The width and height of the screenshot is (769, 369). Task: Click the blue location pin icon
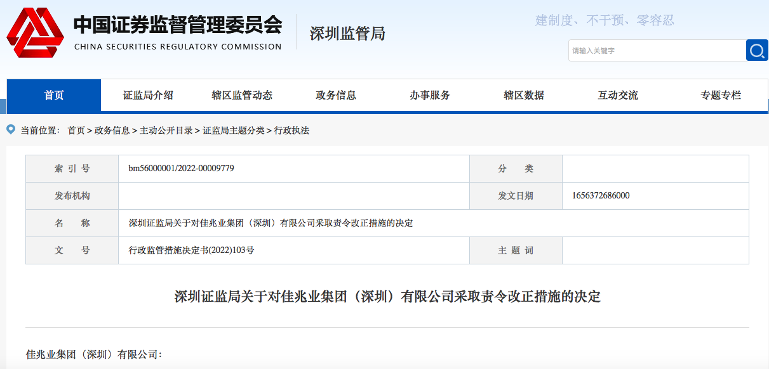click(x=11, y=130)
